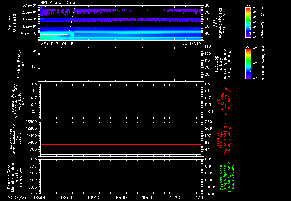Click the 23500 scanner position tick
This screenshot has width=291, height=201.
click(x=31, y=122)
